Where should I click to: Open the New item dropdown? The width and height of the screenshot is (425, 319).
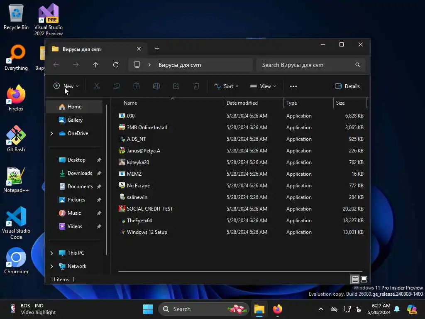66,86
